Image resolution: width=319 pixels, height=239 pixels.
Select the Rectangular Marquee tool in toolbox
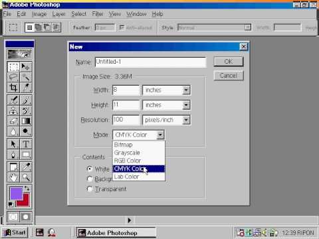[13, 66]
